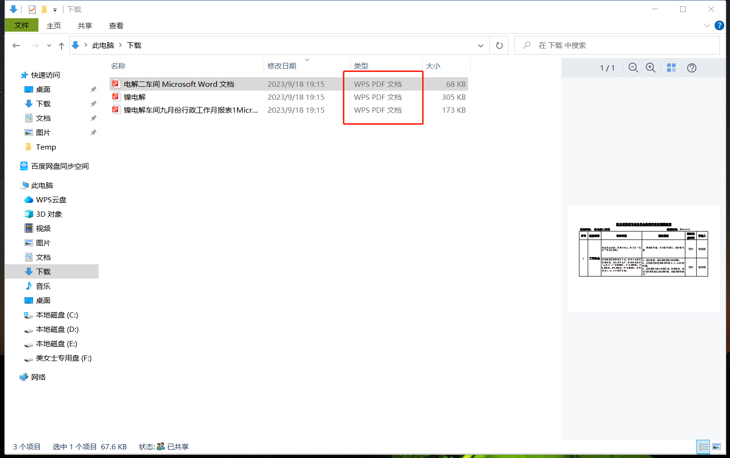Click the sort arrow on the 修改日期 column
This screenshot has height=458, width=730.
[307, 59]
